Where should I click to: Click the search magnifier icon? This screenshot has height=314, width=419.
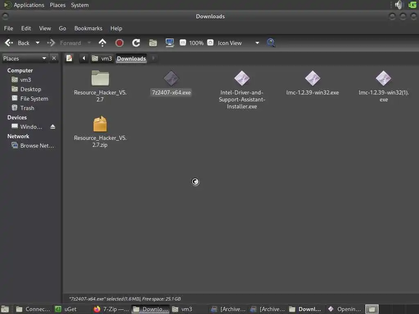271,43
